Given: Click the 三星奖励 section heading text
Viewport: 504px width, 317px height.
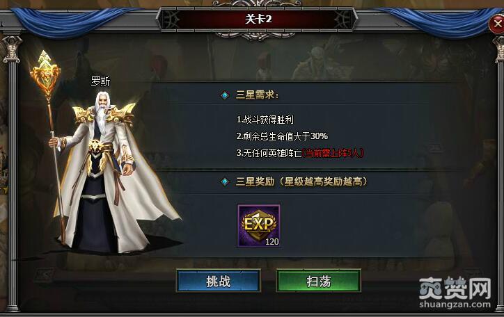Looking at the screenshot, I should [x=301, y=181].
